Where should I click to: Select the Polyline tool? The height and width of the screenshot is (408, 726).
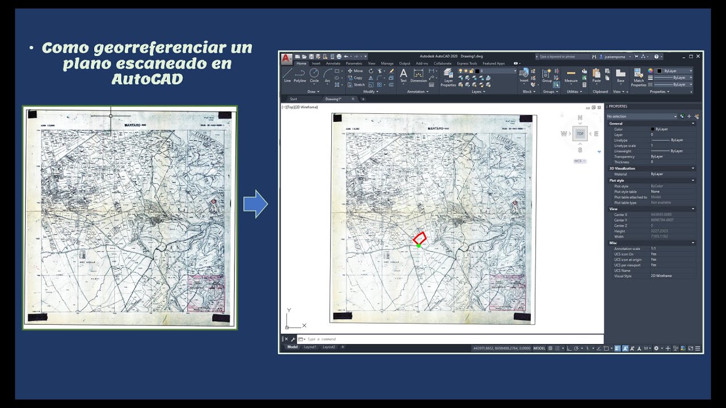(299, 75)
